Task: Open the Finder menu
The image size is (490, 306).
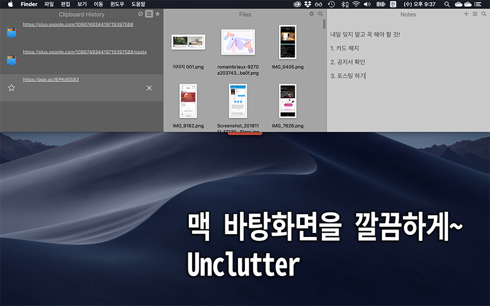Action: pos(29,4)
